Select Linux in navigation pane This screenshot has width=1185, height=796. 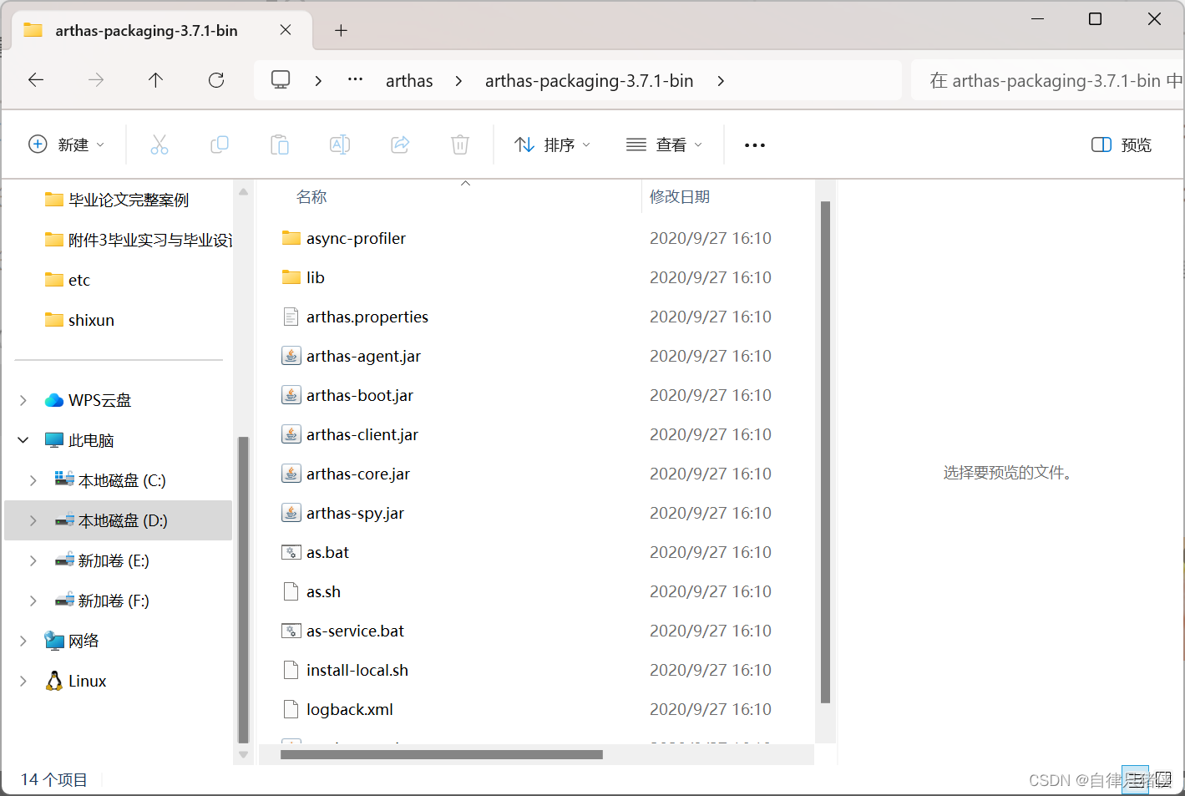pyautogui.click(x=87, y=681)
